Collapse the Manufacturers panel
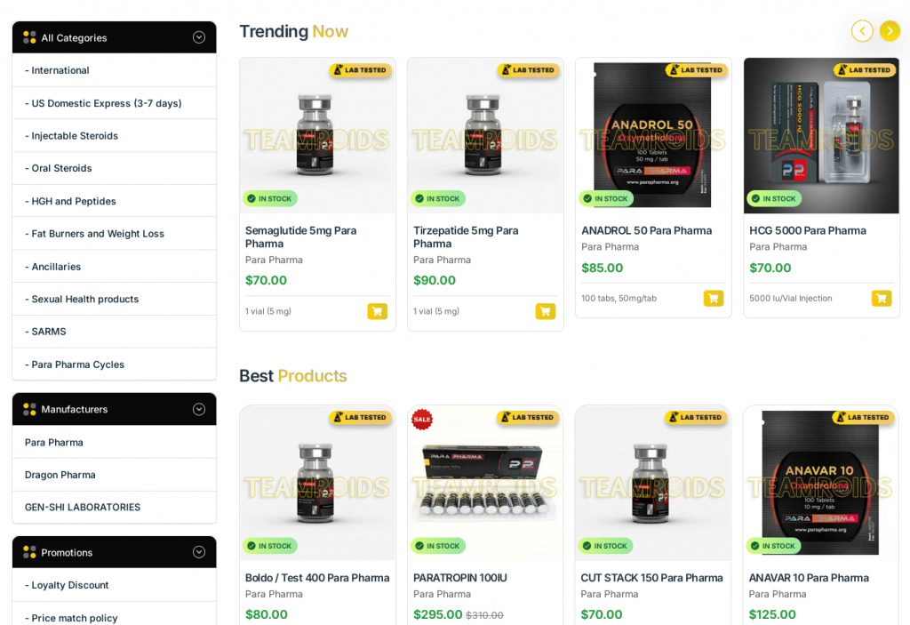The height and width of the screenshot is (625, 910). coord(198,409)
